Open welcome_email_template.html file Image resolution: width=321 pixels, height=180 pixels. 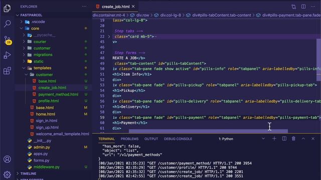click(x=62, y=134)
